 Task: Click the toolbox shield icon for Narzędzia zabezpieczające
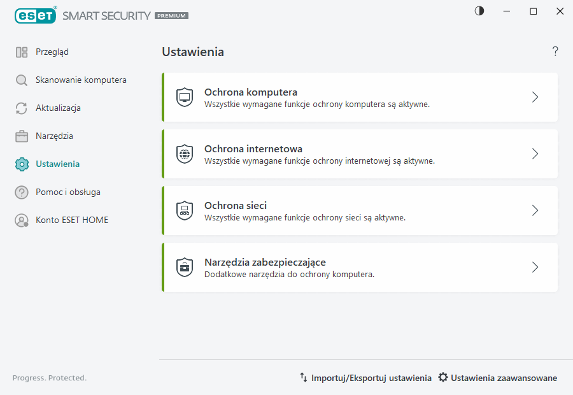tap(185, 267)
